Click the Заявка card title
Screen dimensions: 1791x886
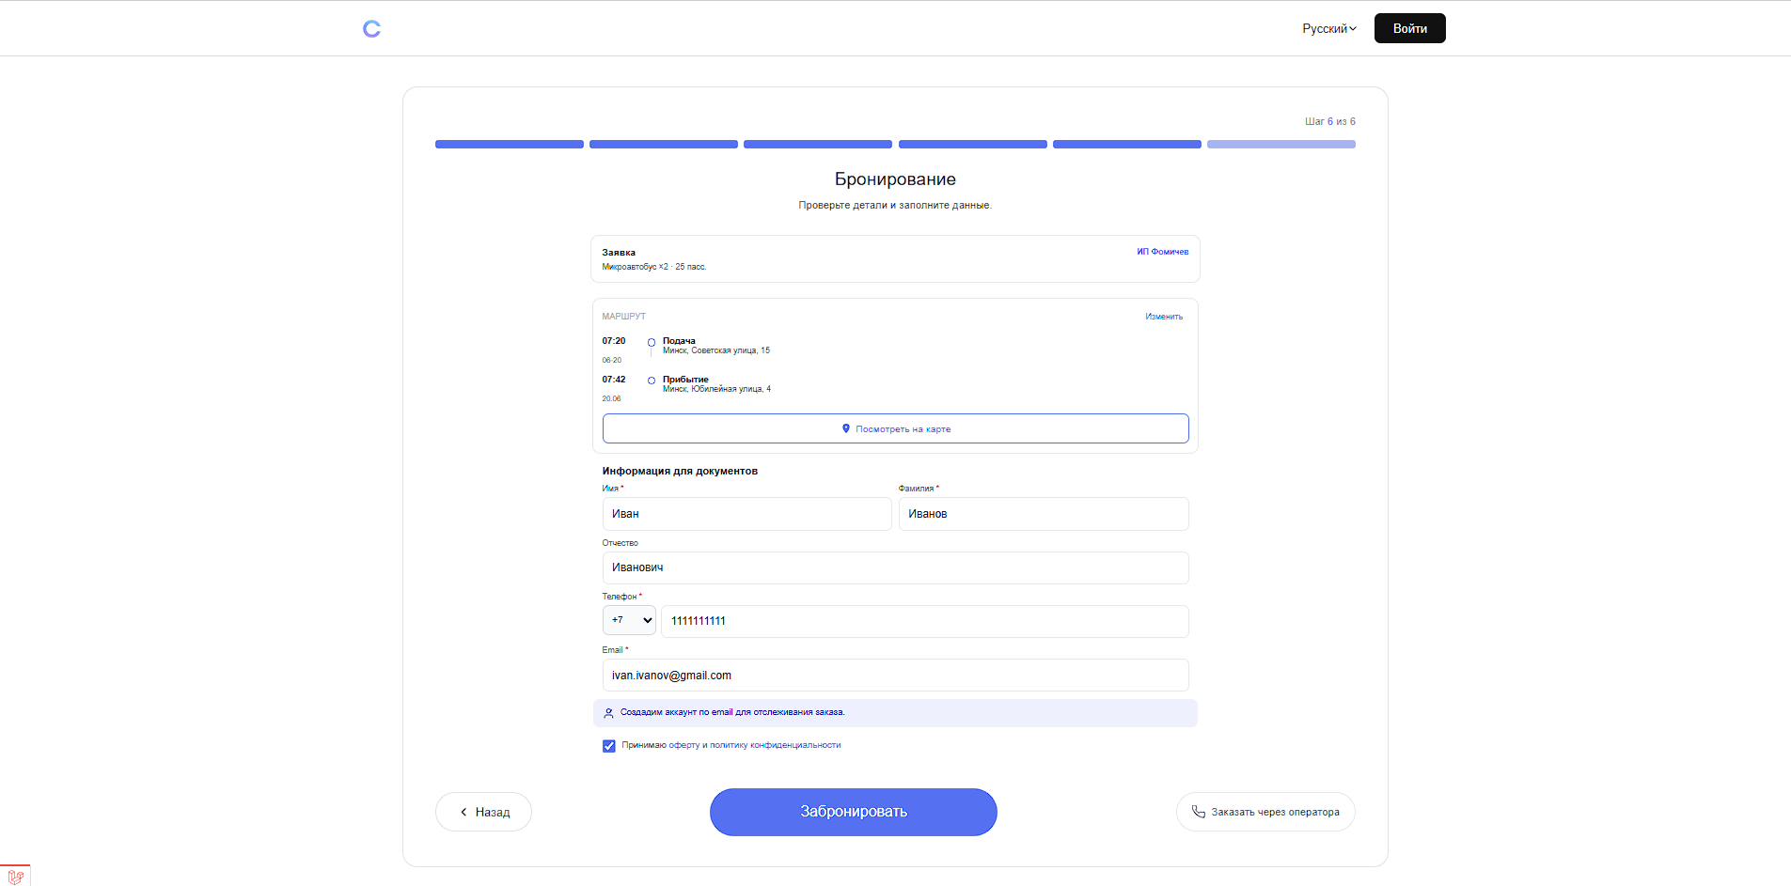[x=619, y=253]
